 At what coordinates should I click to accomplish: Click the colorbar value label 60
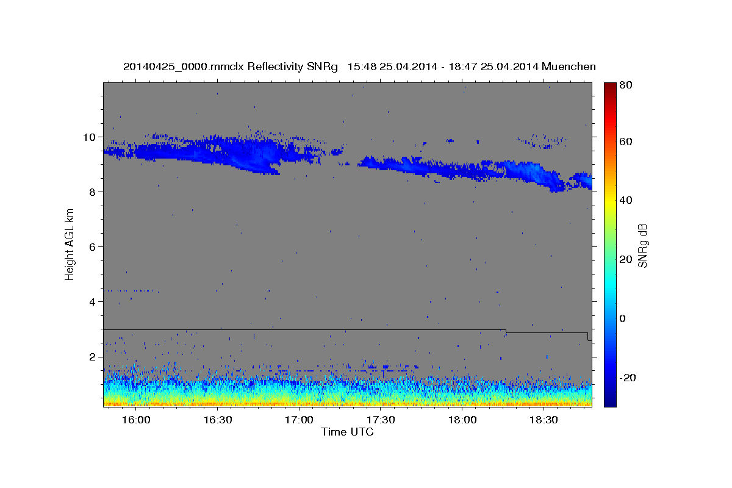point(626,141)
